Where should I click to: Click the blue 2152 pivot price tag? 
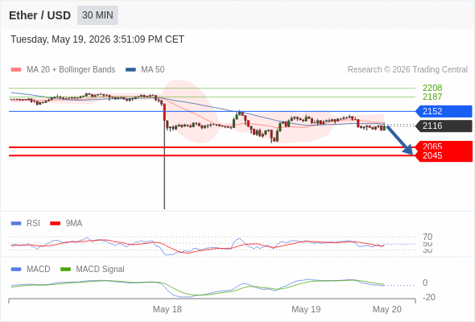[444, 111]
